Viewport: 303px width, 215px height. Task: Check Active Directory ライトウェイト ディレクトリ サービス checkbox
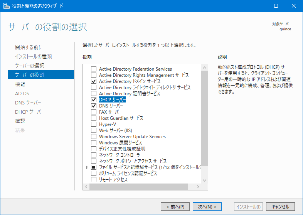94,88
